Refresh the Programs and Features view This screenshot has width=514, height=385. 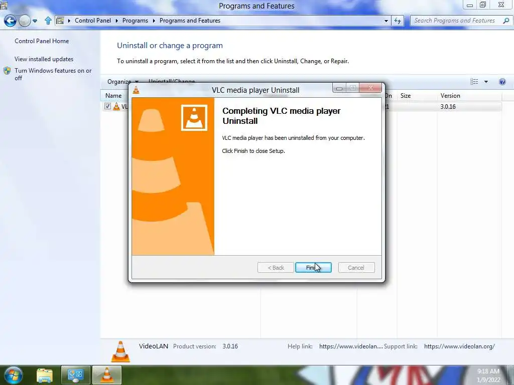click(398, 21)
